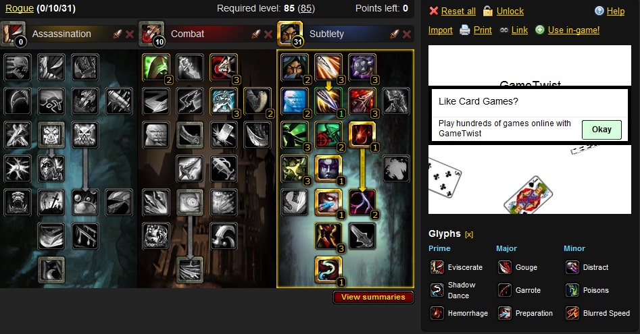Screen dimensions: 640x334
Task: Open the Help link
Action: [x=616, y=11]
